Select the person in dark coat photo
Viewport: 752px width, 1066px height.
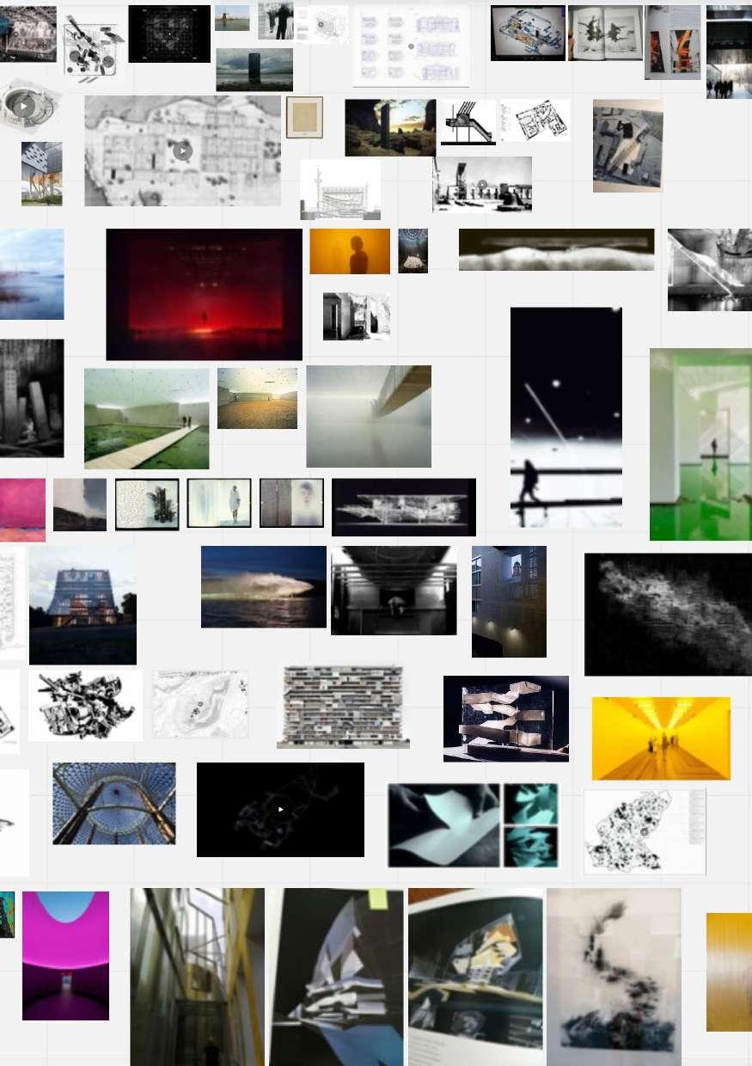point(275,21)
